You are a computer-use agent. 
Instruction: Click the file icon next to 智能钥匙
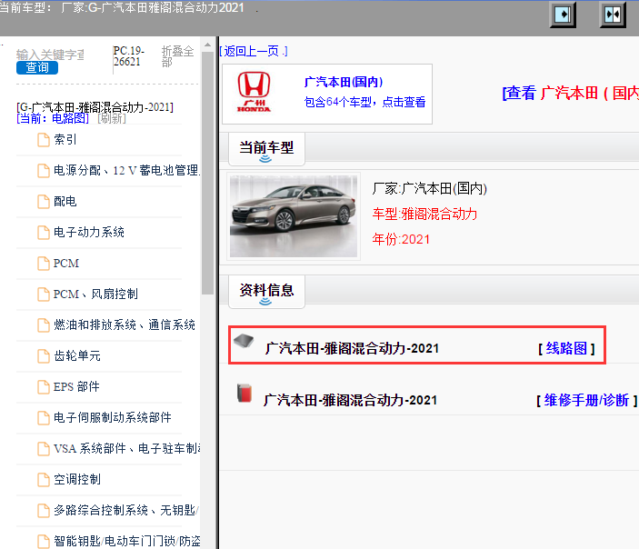(44, 542)
